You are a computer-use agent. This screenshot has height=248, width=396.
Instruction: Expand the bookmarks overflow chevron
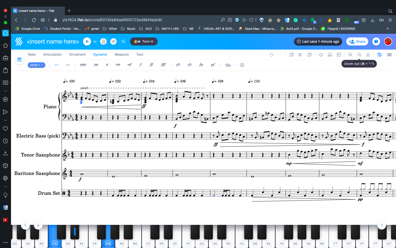point(388,28)
